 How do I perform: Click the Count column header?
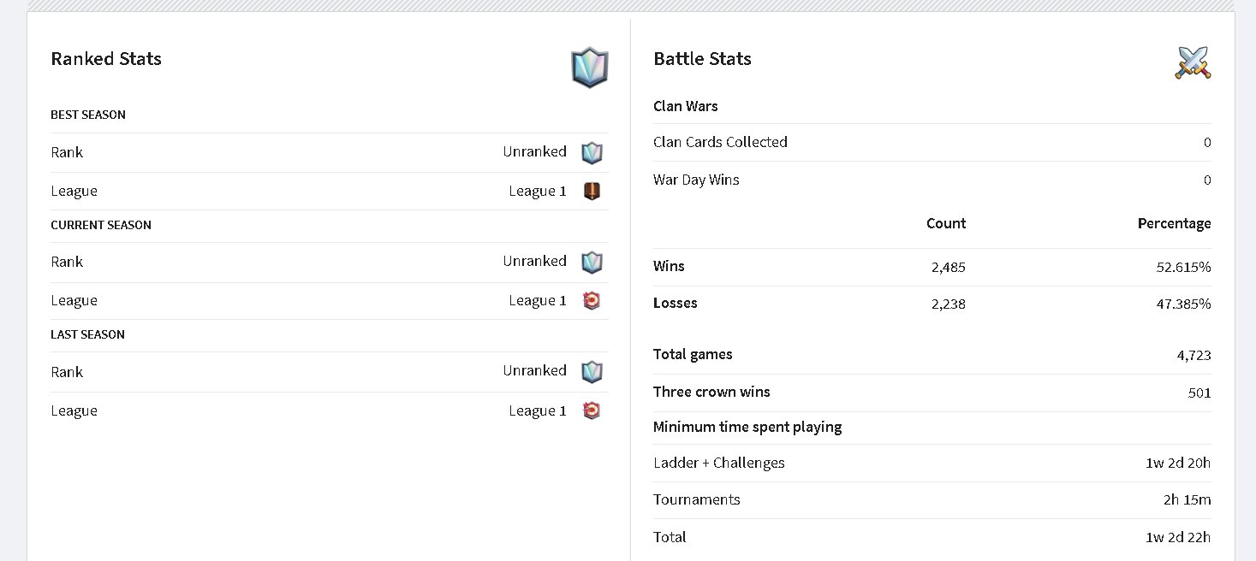(946, 223)
